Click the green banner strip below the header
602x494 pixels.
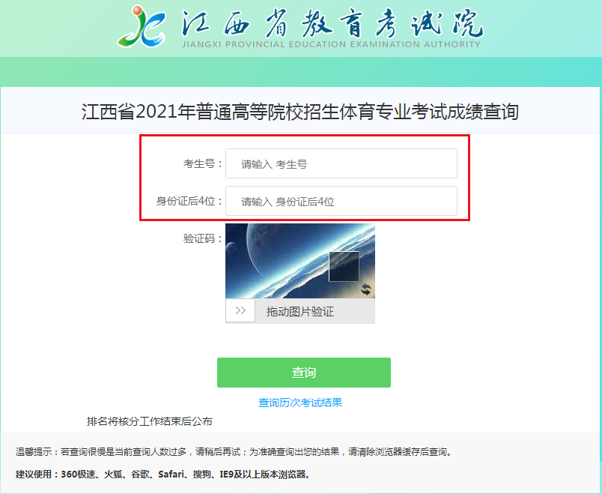(301, 72)
